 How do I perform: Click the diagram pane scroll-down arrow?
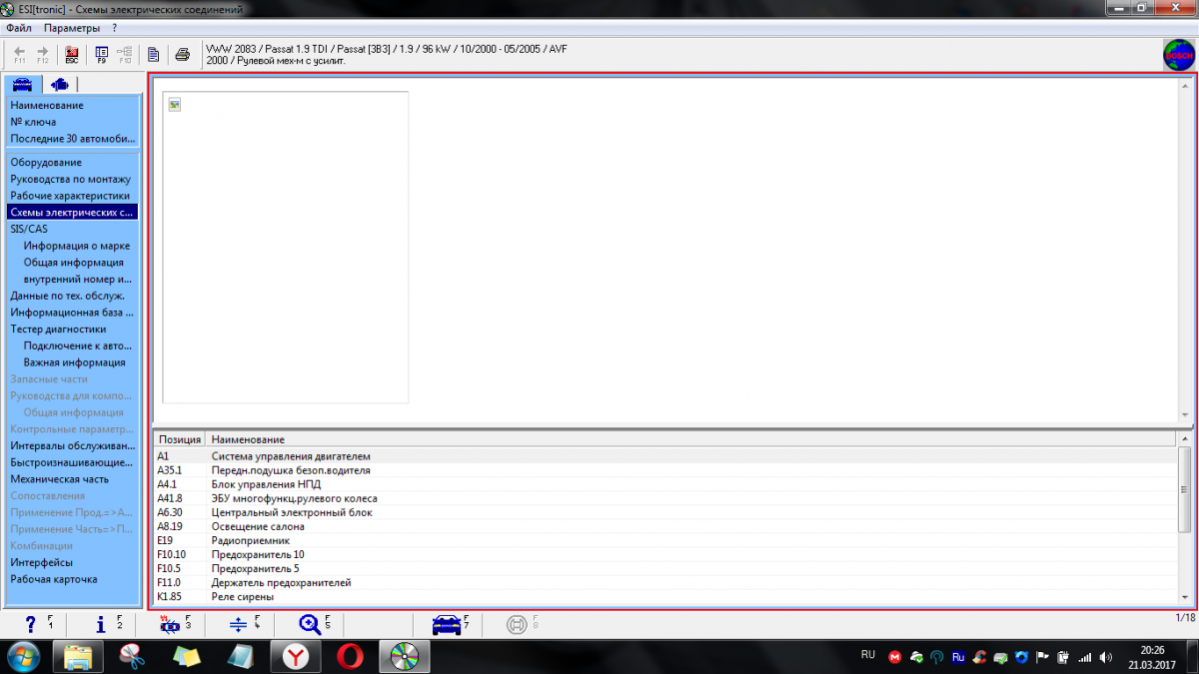(1185, 415)
